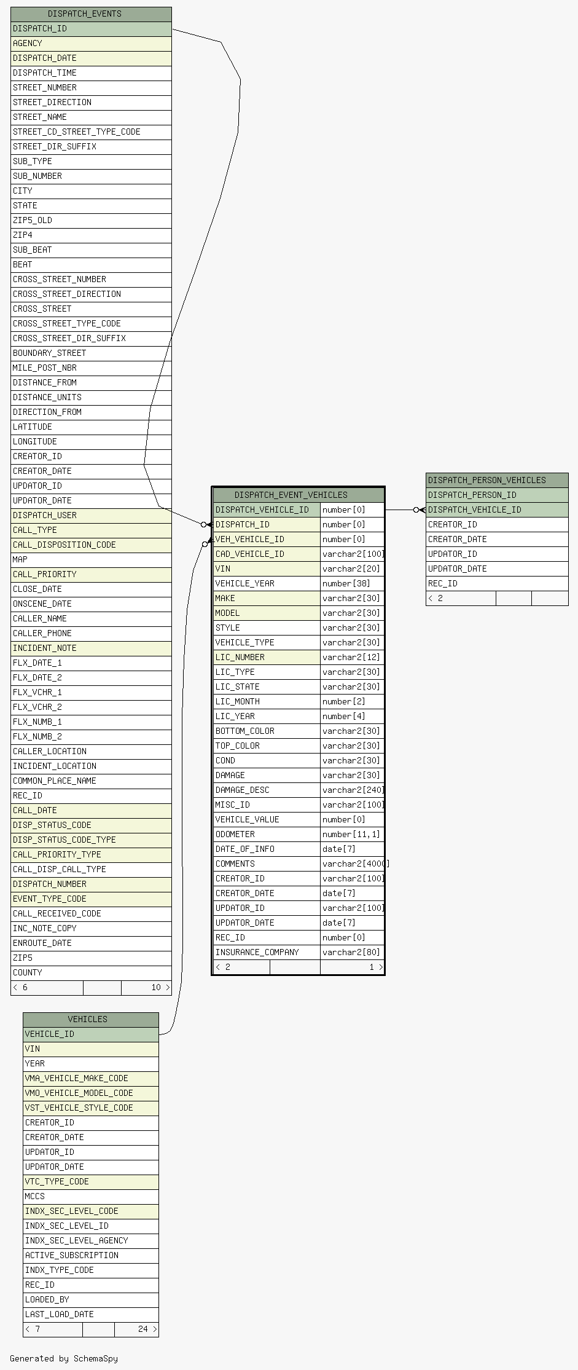Open the VEHICLES table header
The height and width of the screenshot is (1370, 578).
[91, 1019]
